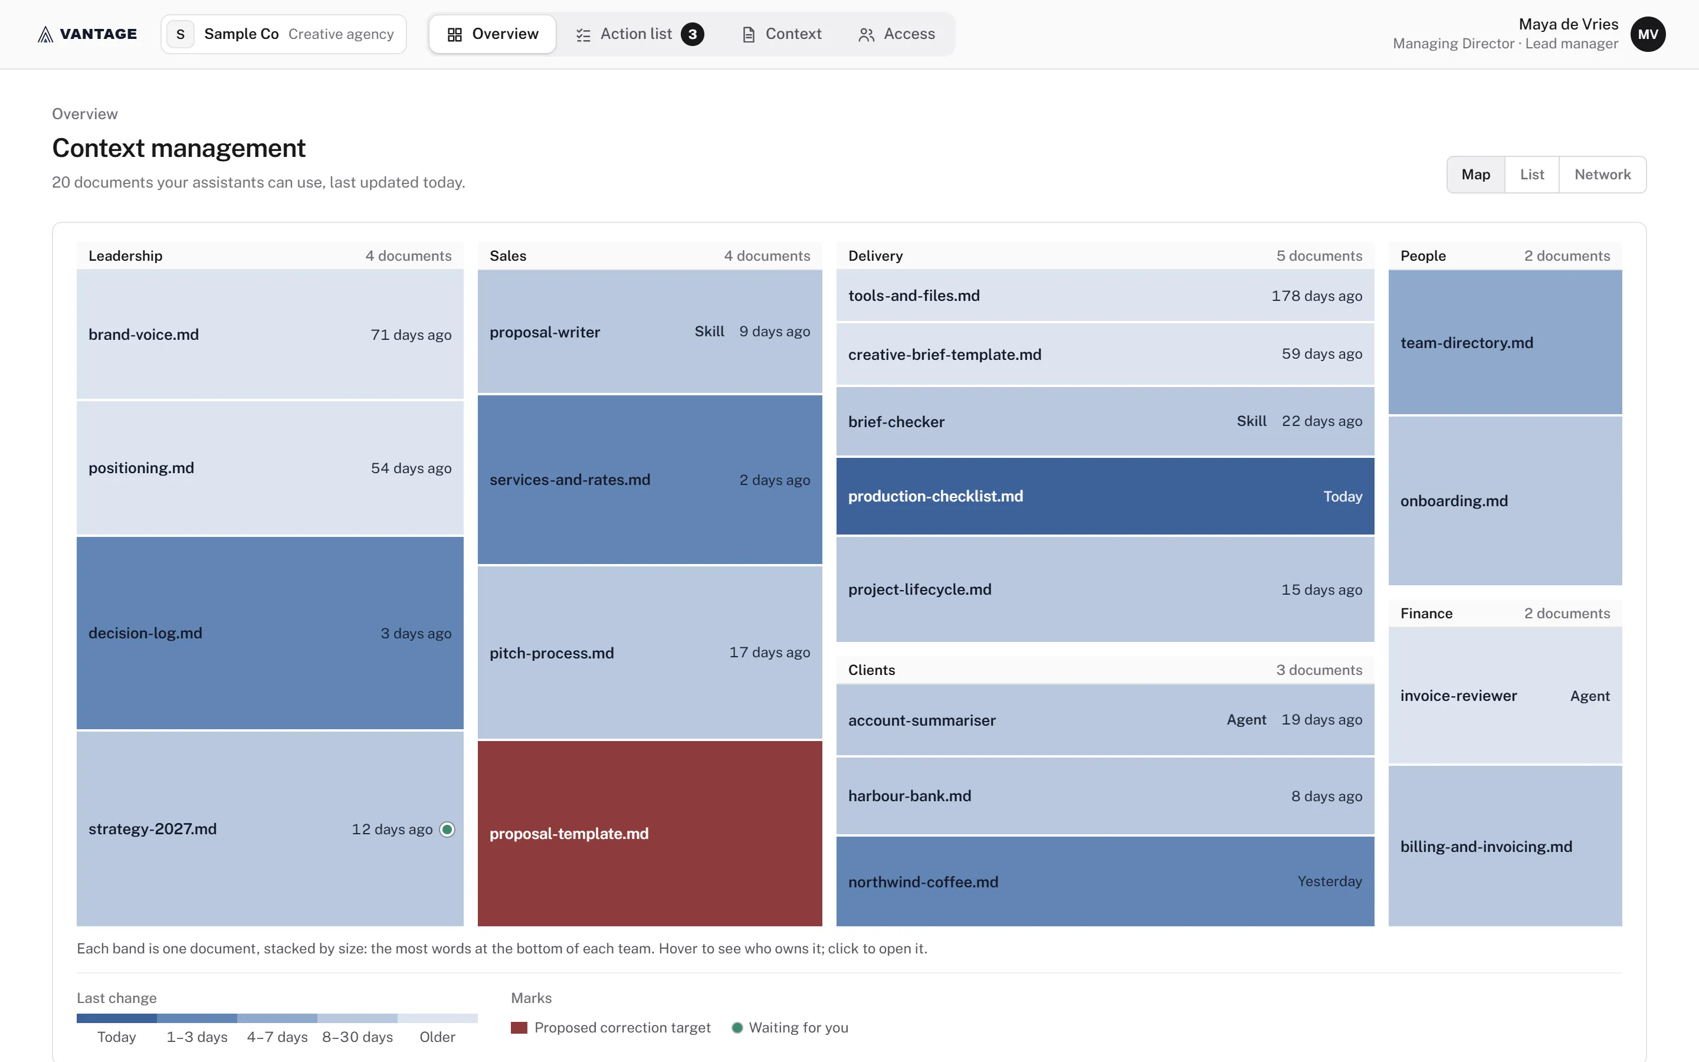Open billing-and-invoicing.md band
This screenshot has width=1699, height=1062.
pos(1506,847)
